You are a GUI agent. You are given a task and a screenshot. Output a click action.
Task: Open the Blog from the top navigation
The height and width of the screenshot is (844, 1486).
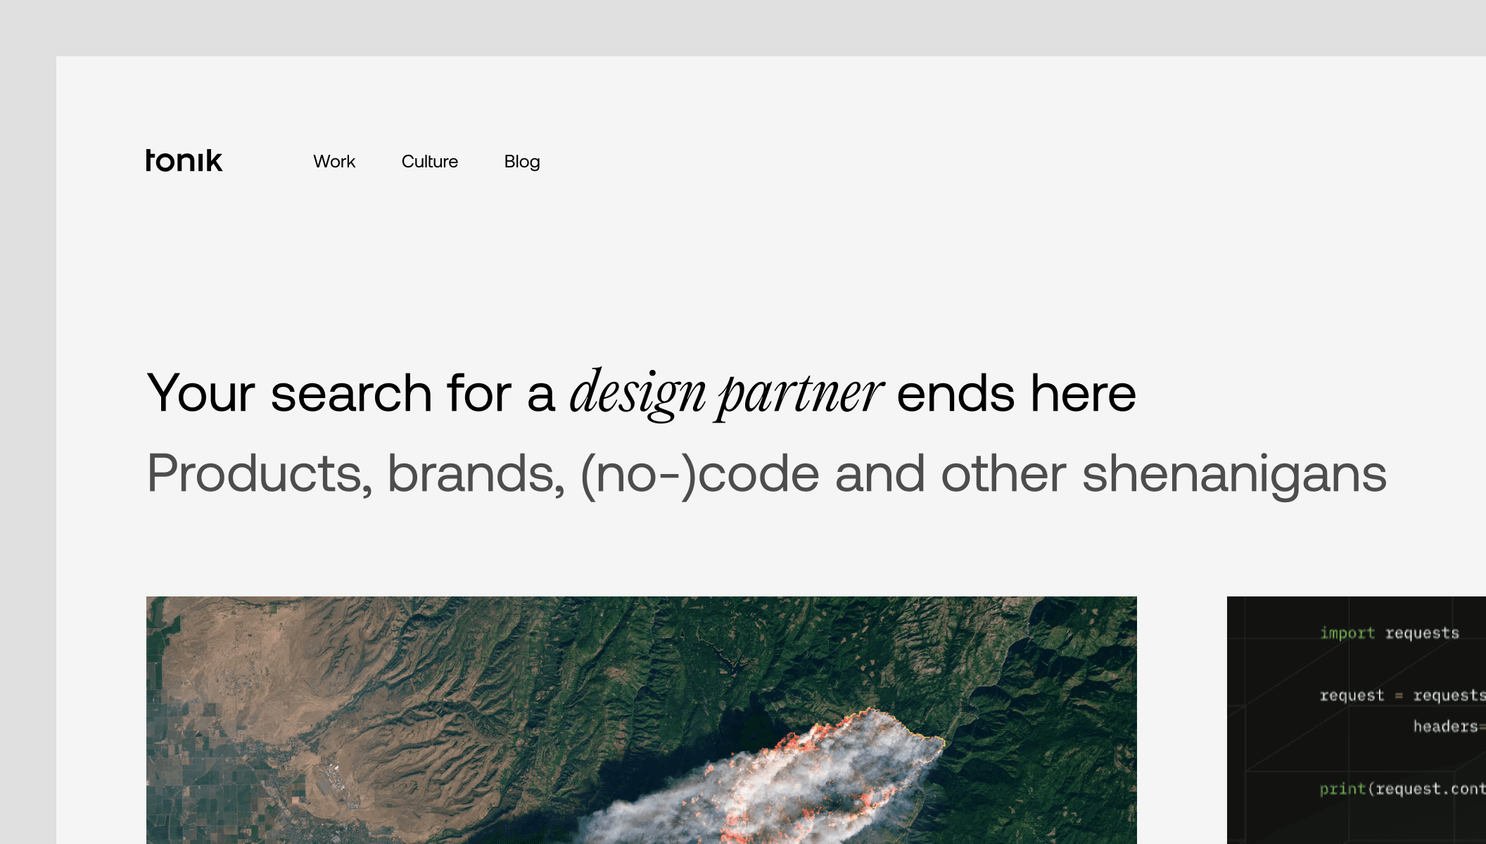tap(521, 161)
